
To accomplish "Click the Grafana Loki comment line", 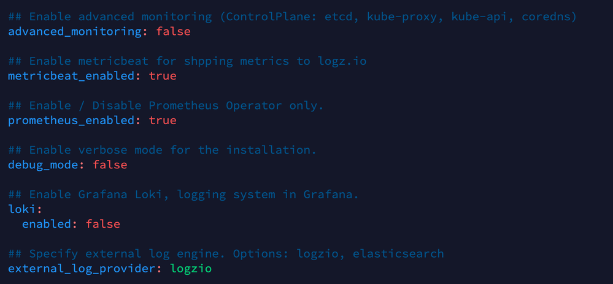I will (x=183, y=195).
